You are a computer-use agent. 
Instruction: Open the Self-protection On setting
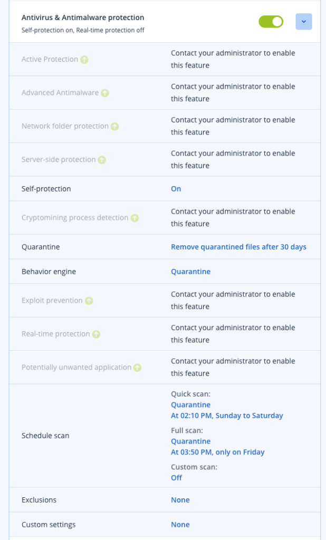tap(176, 188)
